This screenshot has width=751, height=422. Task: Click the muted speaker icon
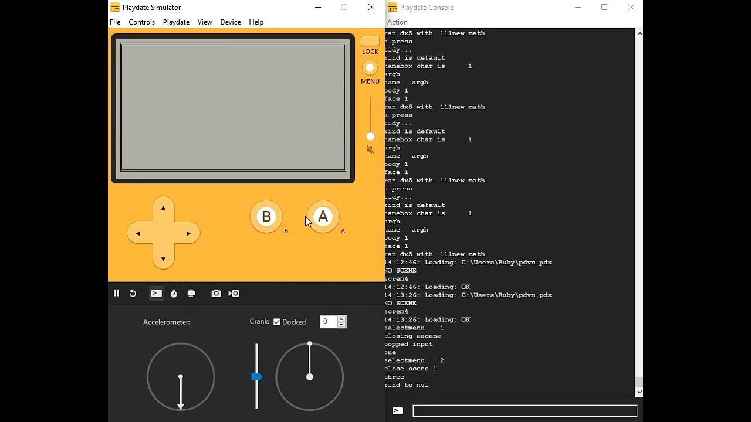coord(370,150)
